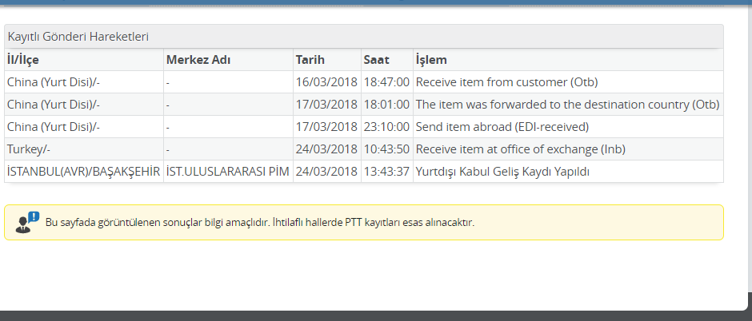The width and height of the screenshot is (752, 321).
Task: Click the 10:43:50 time cell
Action: click(387, 149)
